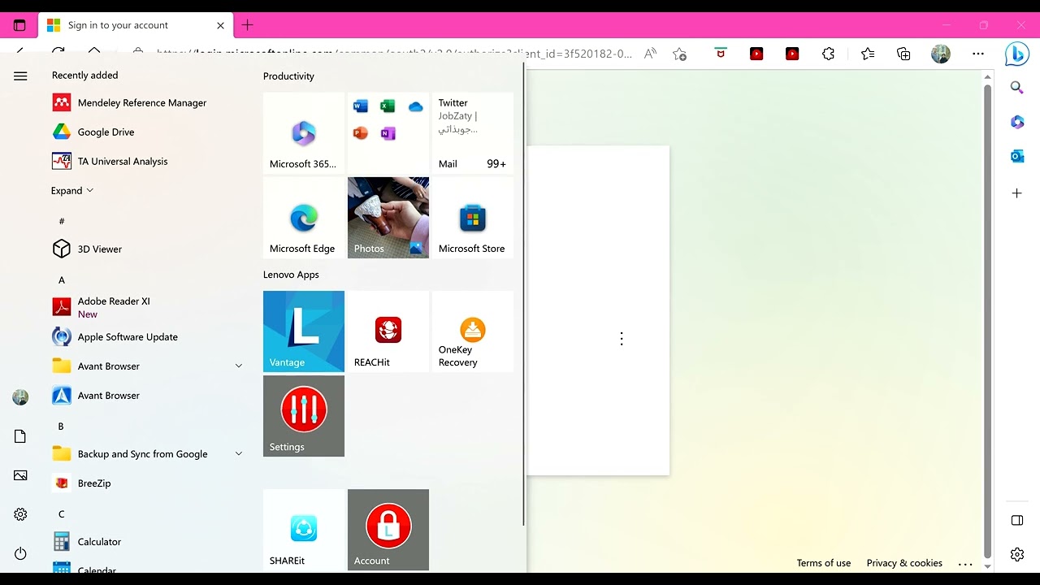The height and width of the screenshot is (585, 1040).
Task: Switch to Sign in to your account tab
Action: [136, 25]
